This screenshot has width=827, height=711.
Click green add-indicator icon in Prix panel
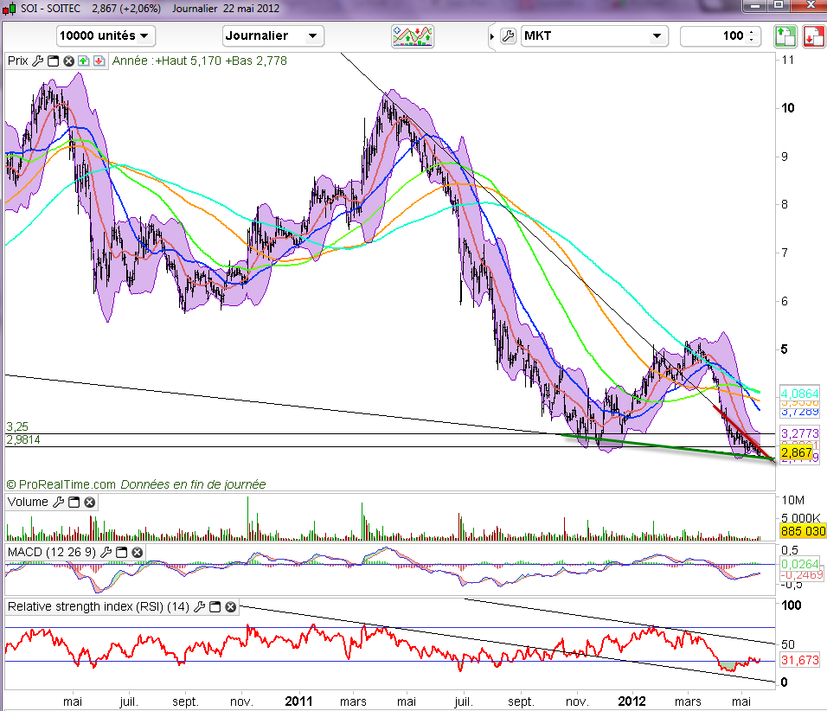tap(83, 61)
